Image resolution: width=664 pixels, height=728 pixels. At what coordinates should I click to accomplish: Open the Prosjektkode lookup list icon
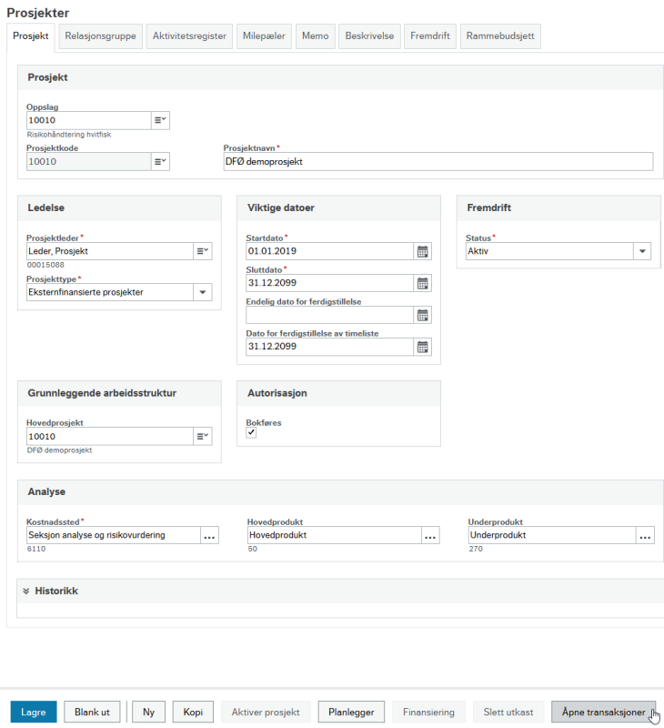[160, 162]
